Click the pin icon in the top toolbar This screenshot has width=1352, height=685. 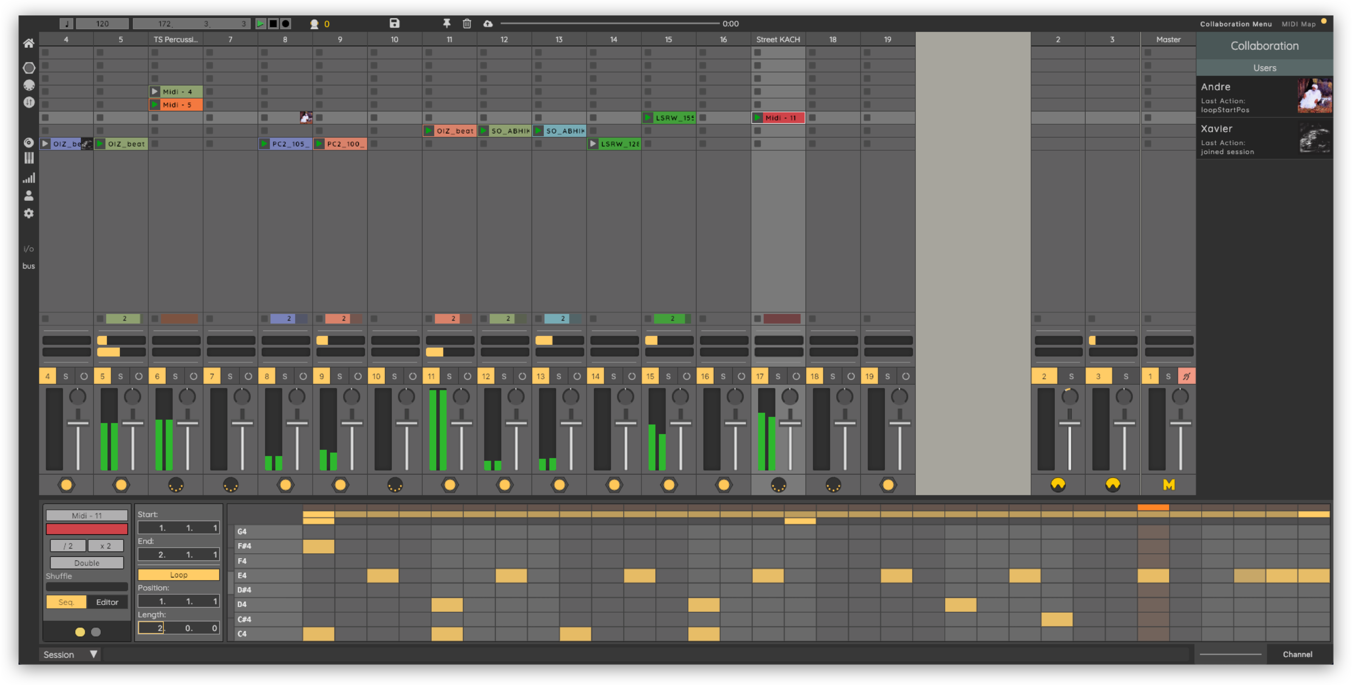(447, 23)
